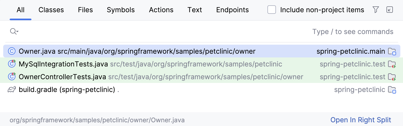Select the Endpoints tab
403x126 pixels.
(x=232, y=10)
